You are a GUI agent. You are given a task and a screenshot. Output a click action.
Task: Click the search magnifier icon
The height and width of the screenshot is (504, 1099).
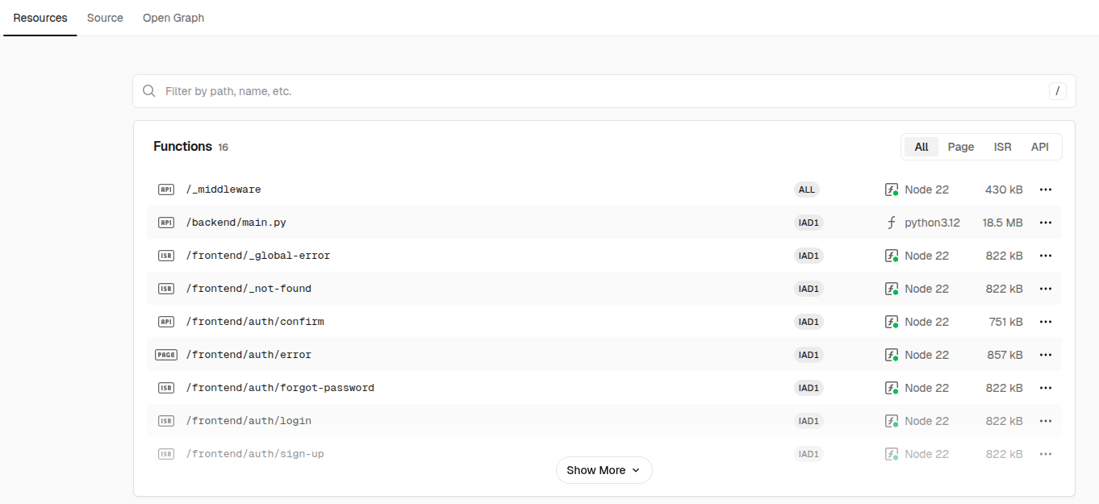click(149, 91)
